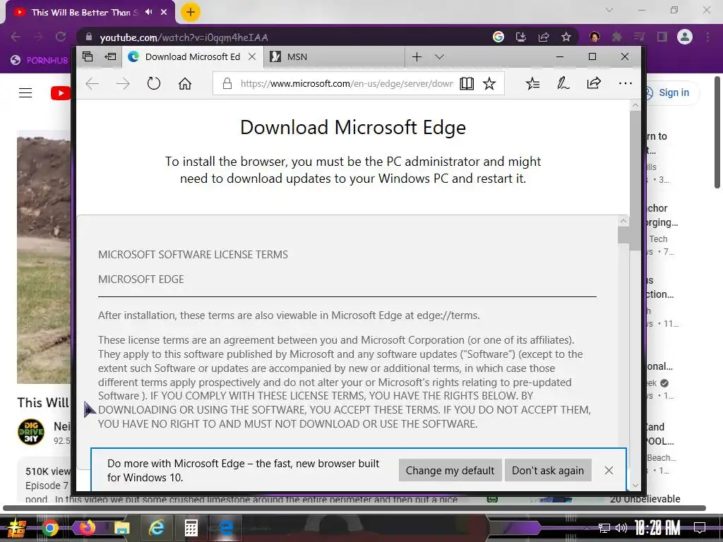Image resolution: width=723 pixels, height=542 pixels.
Task: Mute the YouTube tab audio icon
Action: click(148, 12)
